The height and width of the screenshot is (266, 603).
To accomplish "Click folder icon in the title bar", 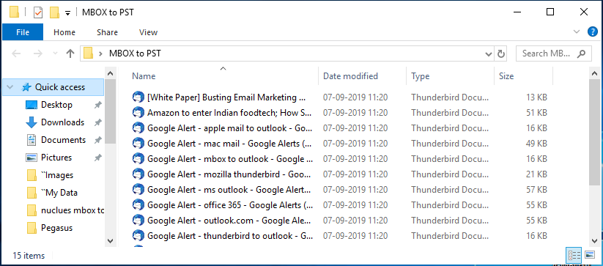I will pyautogui.click(x=14, y=12).
